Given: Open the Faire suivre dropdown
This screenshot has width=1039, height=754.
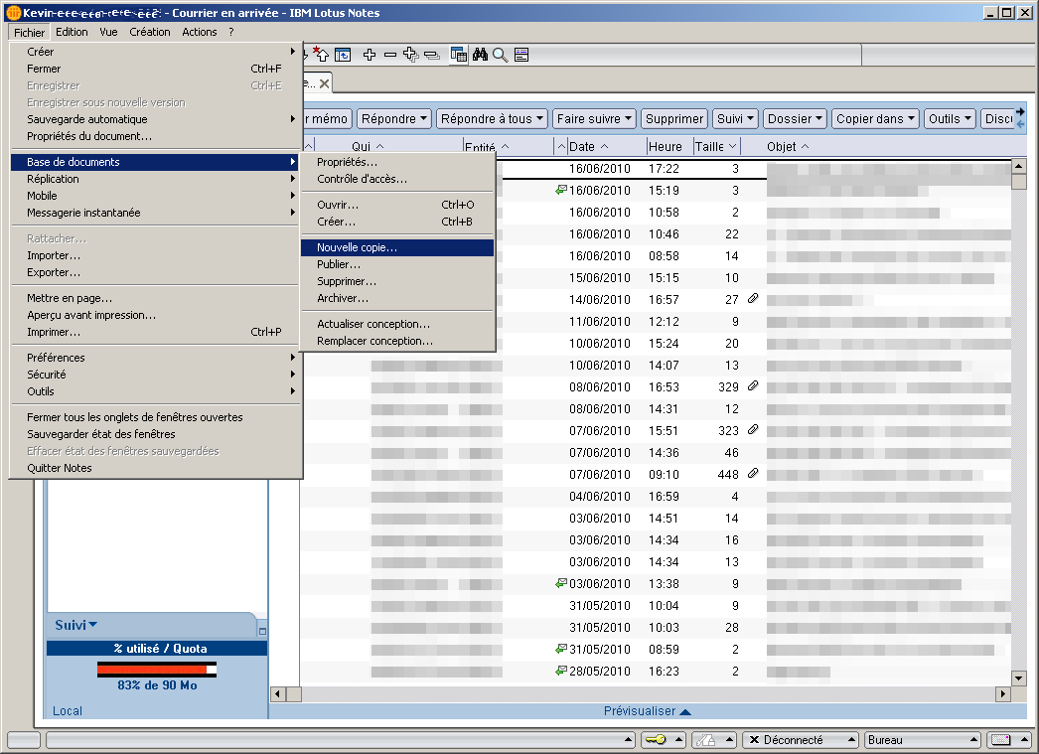Looking at the screenshot, I should tap(594, 118).
